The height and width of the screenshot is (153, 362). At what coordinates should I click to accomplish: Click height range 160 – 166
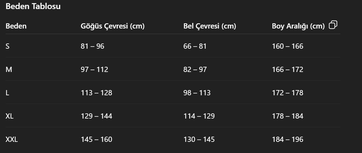[287, 46]
